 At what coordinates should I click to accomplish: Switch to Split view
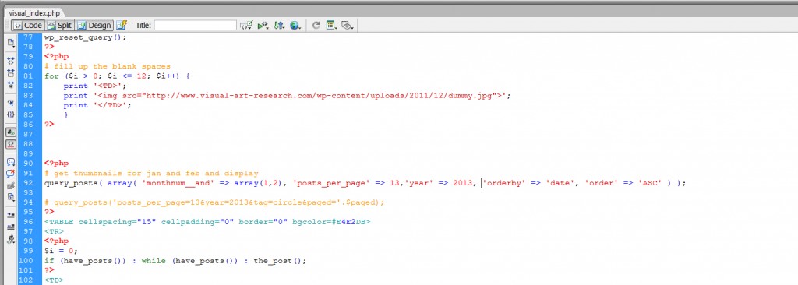coord(59,25)
